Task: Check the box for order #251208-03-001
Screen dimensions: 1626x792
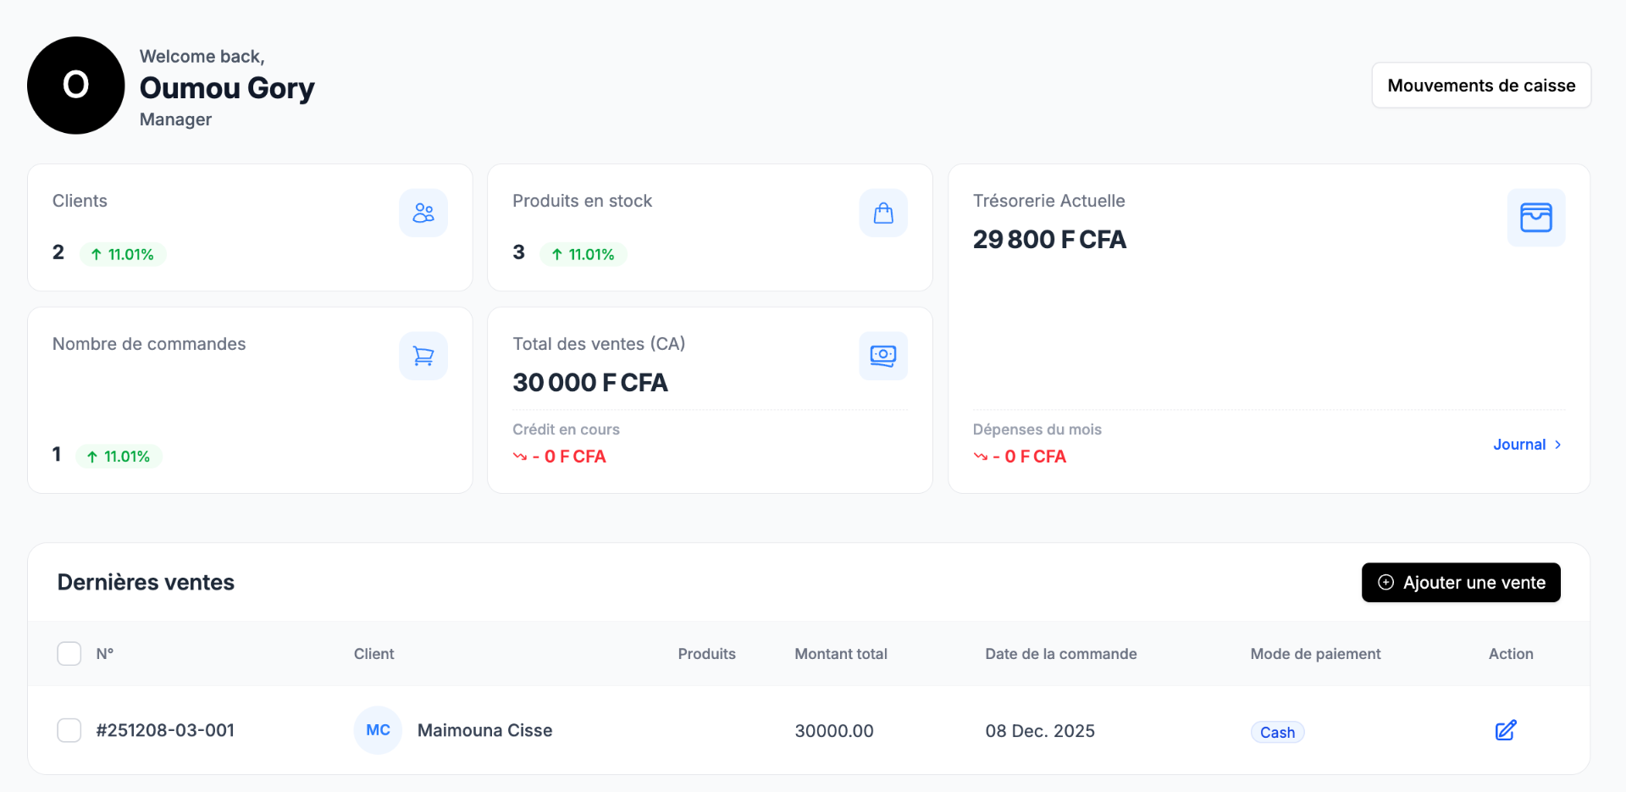Action: pyautogui.click(x=69, y=730)
